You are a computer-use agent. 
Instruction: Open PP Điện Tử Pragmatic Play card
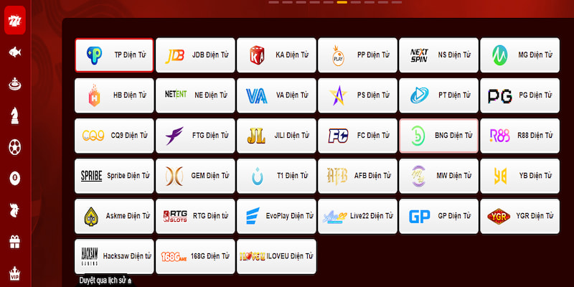(357, 55)
